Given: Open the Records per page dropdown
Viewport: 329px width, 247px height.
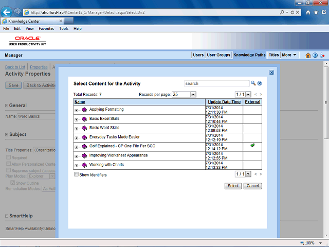Looking at the screenshot, I should tap(193, 95).
